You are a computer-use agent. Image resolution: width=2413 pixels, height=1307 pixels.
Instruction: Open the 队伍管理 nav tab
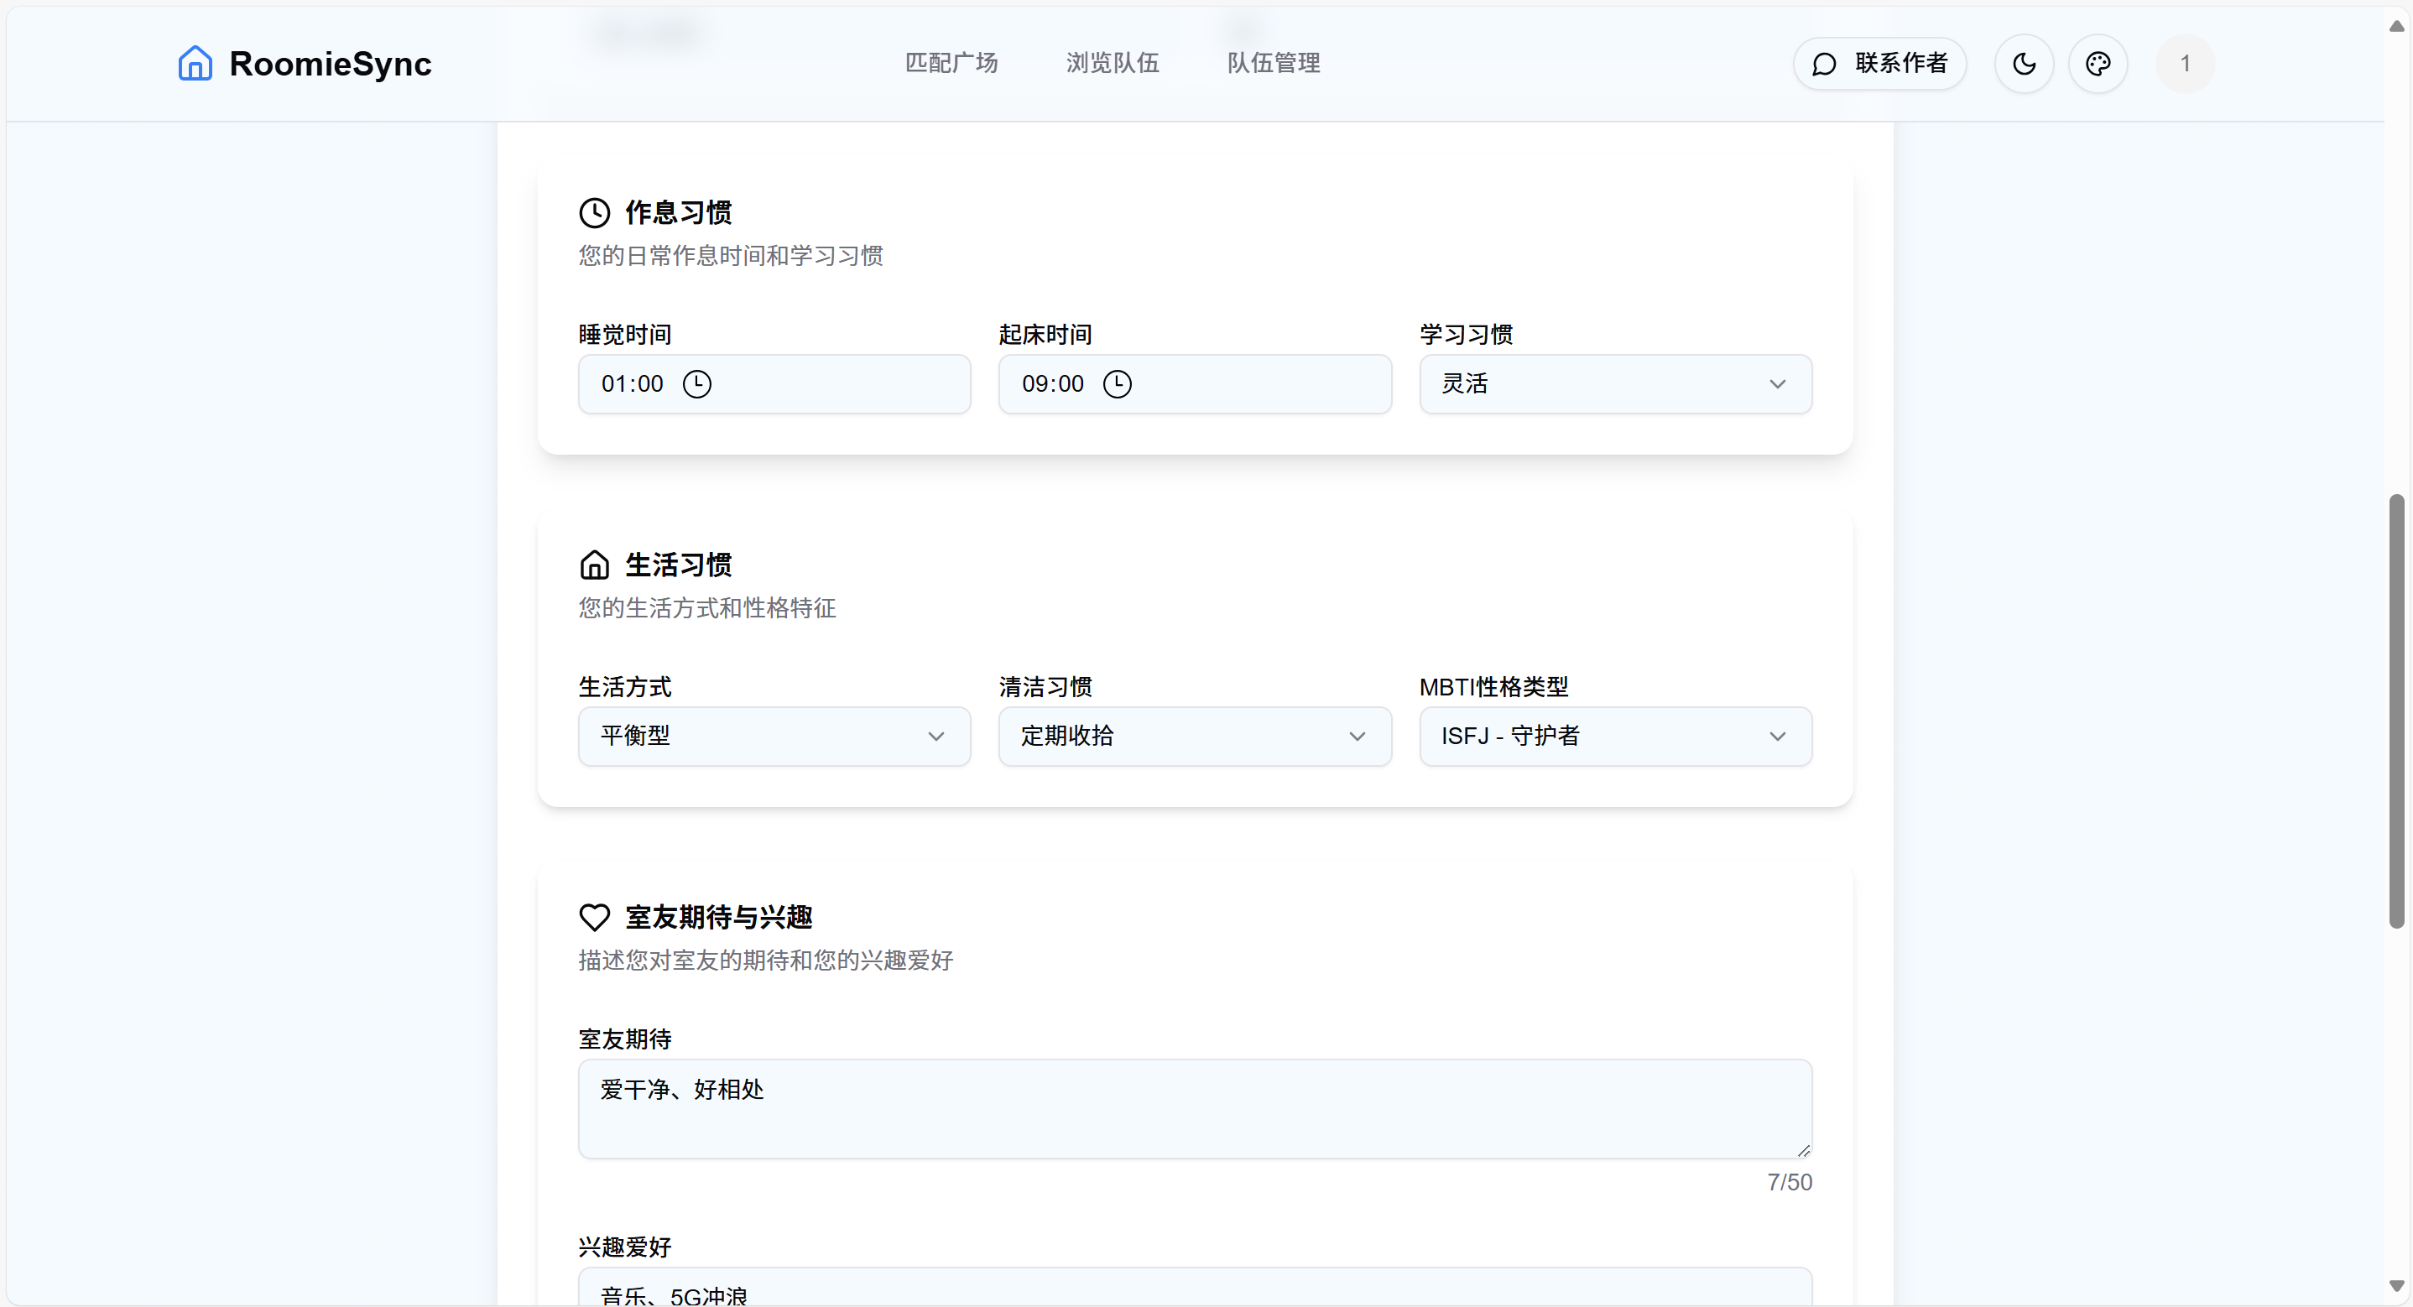coord(1273,64)
